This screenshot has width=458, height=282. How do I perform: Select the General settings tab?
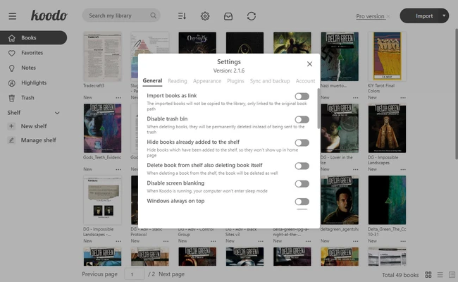tap(152, 80)
